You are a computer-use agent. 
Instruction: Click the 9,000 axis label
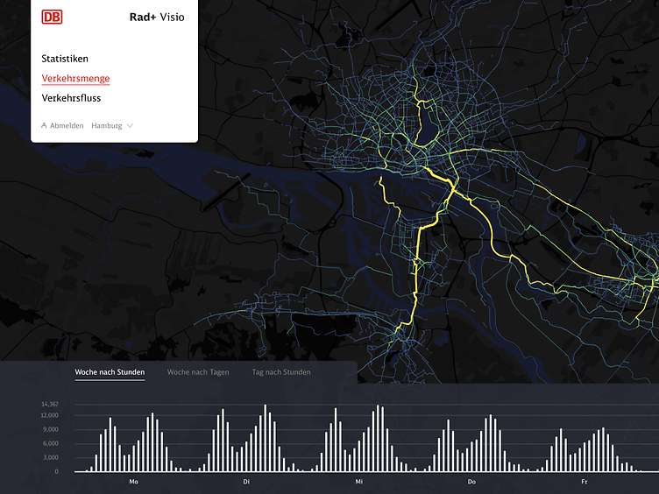pyautogui.click(x=51, y=429)
